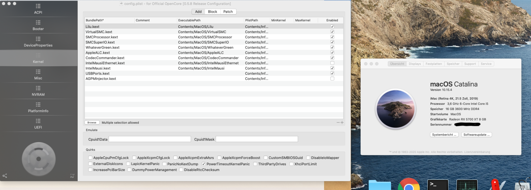Viewport: 531px width, 190px height.
Task: Switch to the Add tab
Action: pyautogui.click(x=198, y=12)
